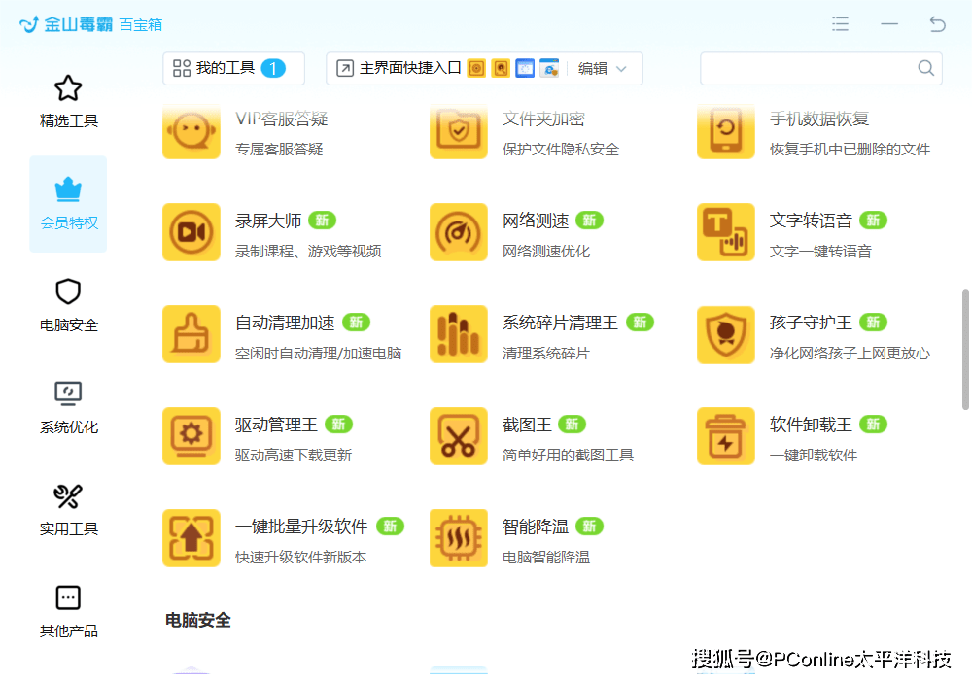Click the 金山毒霸 logo

point(66,24)
